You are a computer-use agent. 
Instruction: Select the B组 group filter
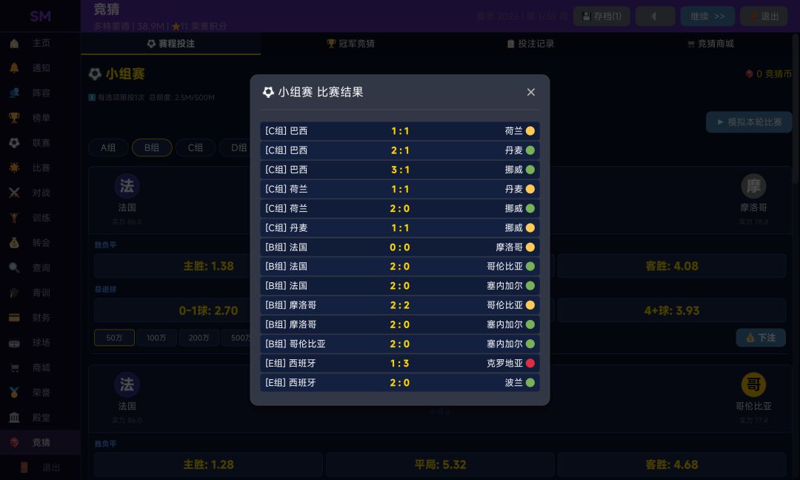tap(152, 148)
